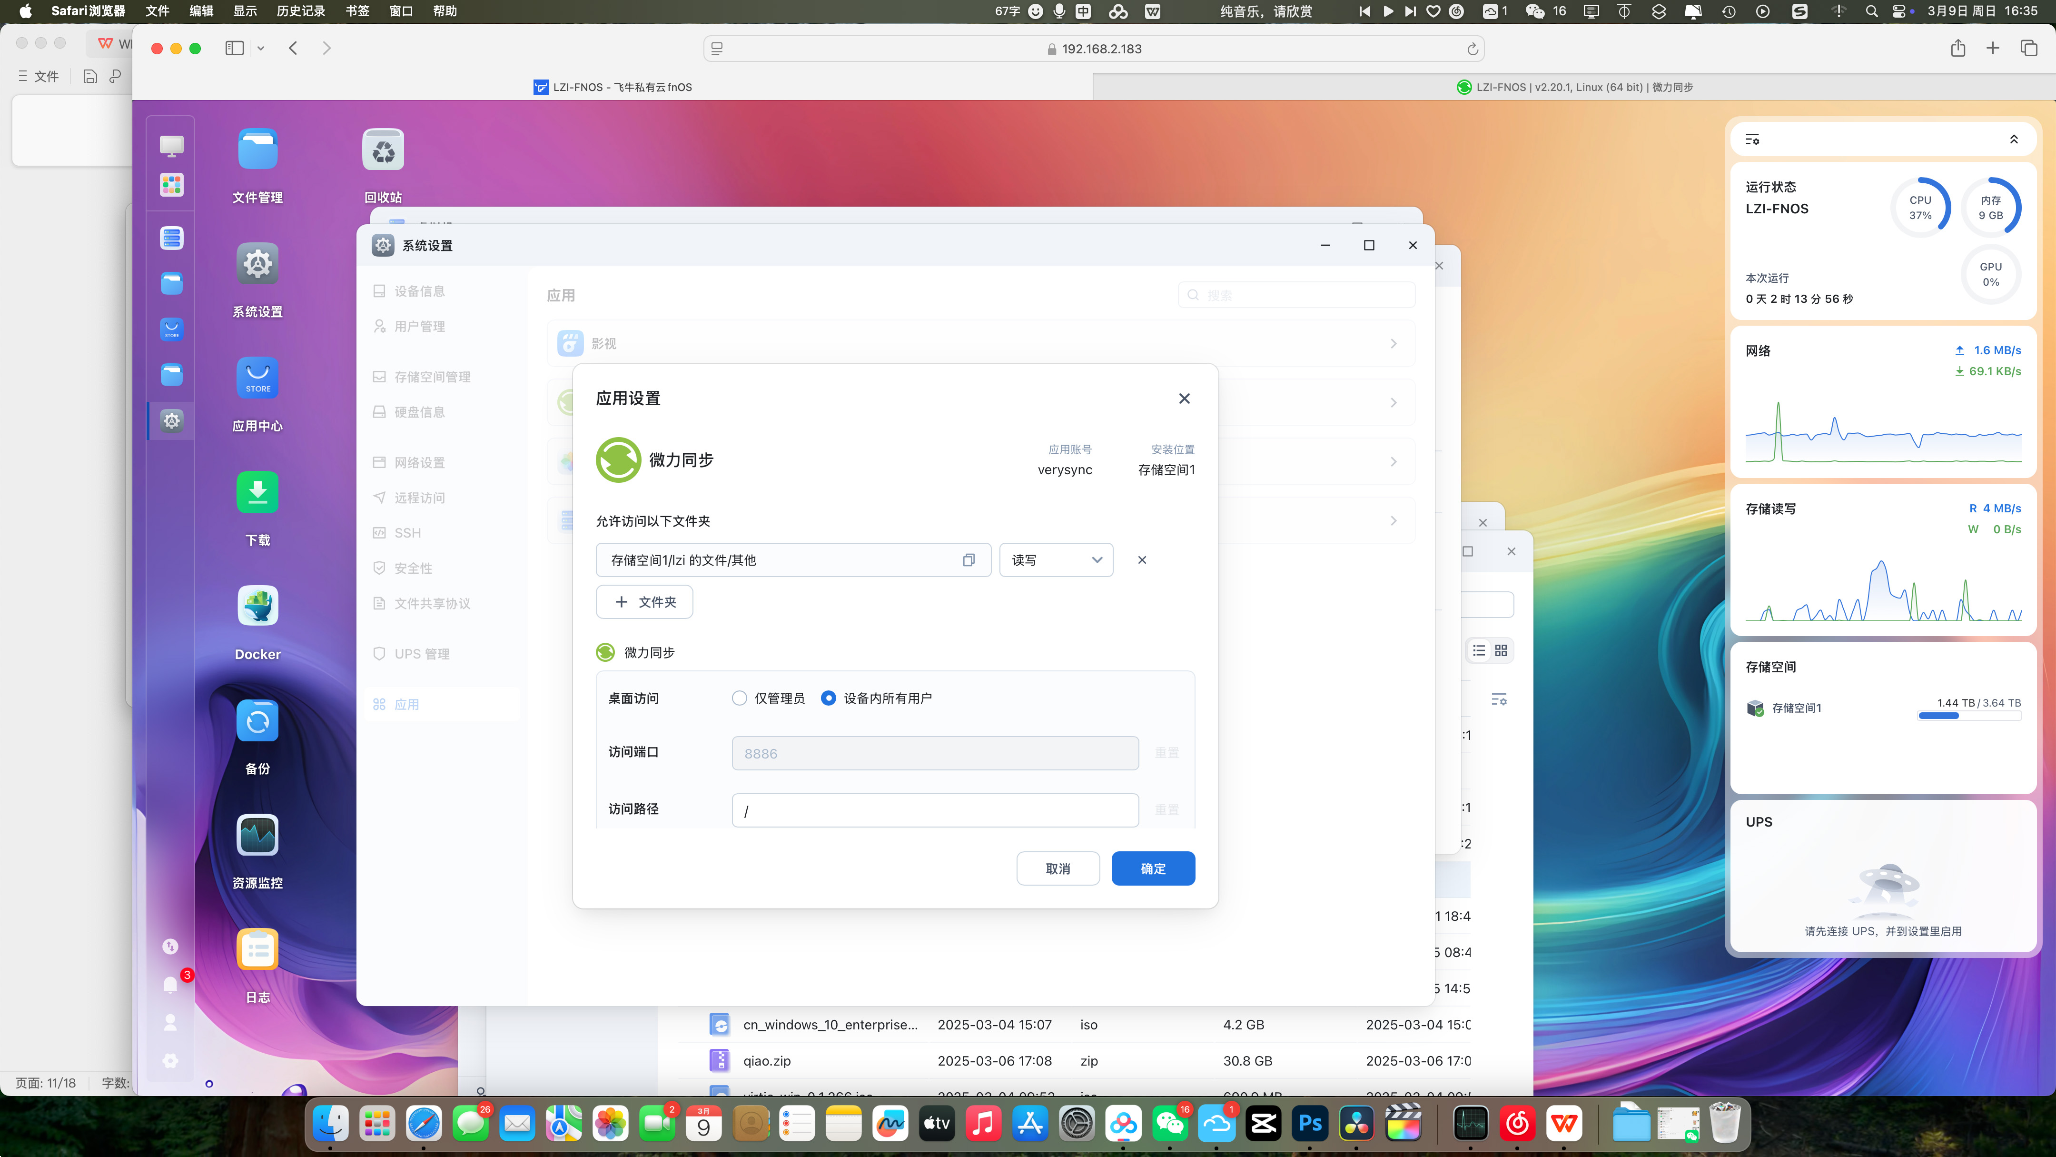Open 文件共享协议 in settings sidebar
Screen dimensions: 2056x1157
[x=442, y=604]
